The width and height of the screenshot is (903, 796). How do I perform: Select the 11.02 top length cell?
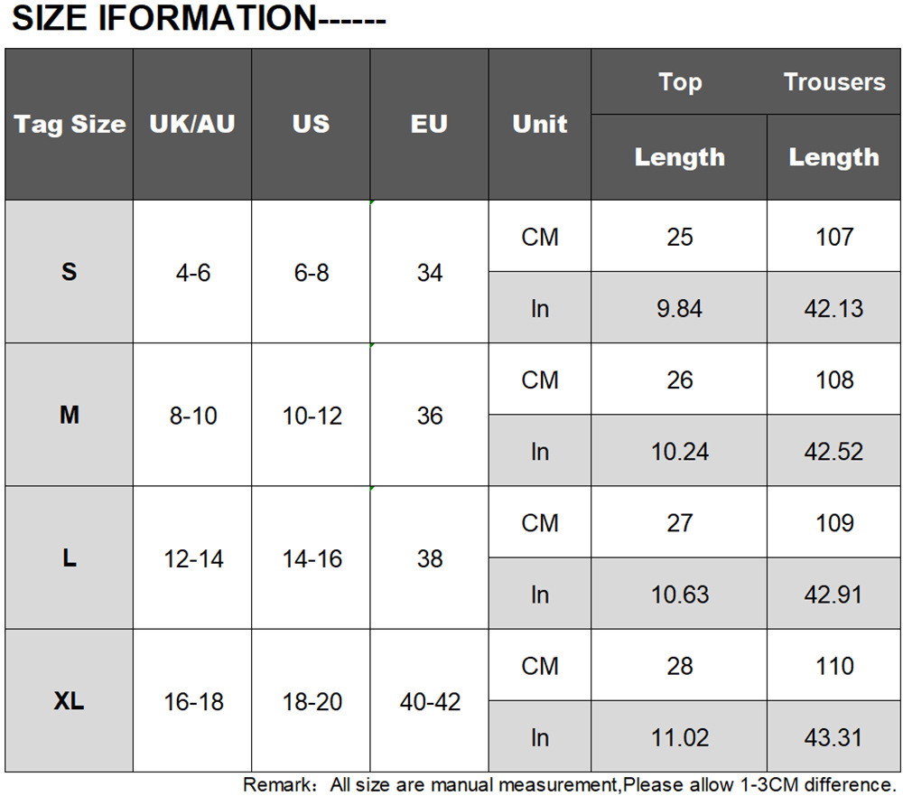point(680,737)
